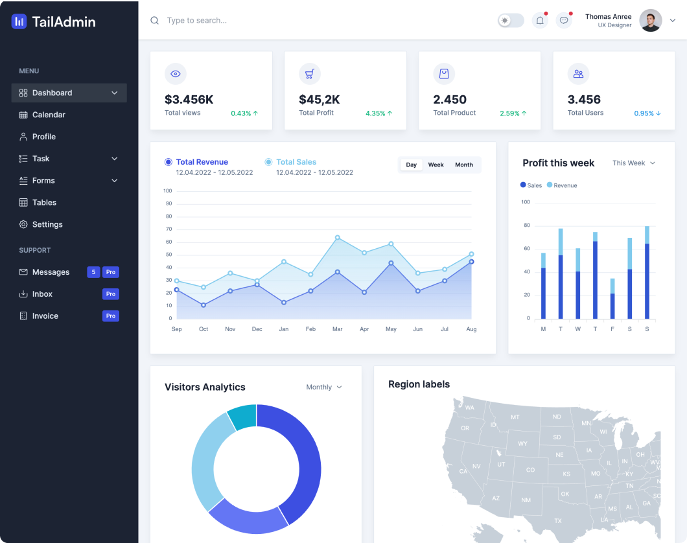This screenshot has height=543, width=687.
Task: Open Calendar from the sidebar menu
Action: pos(49,115)
